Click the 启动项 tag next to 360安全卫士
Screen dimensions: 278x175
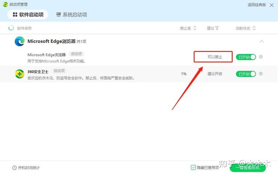click(59, 71)
